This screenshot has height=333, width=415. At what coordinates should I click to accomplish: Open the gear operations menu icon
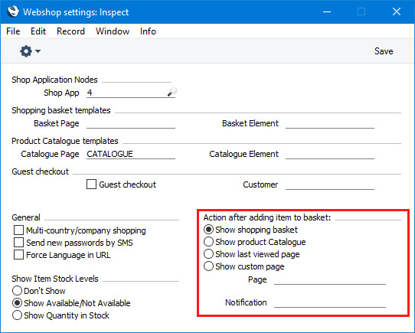coord(26,51)
